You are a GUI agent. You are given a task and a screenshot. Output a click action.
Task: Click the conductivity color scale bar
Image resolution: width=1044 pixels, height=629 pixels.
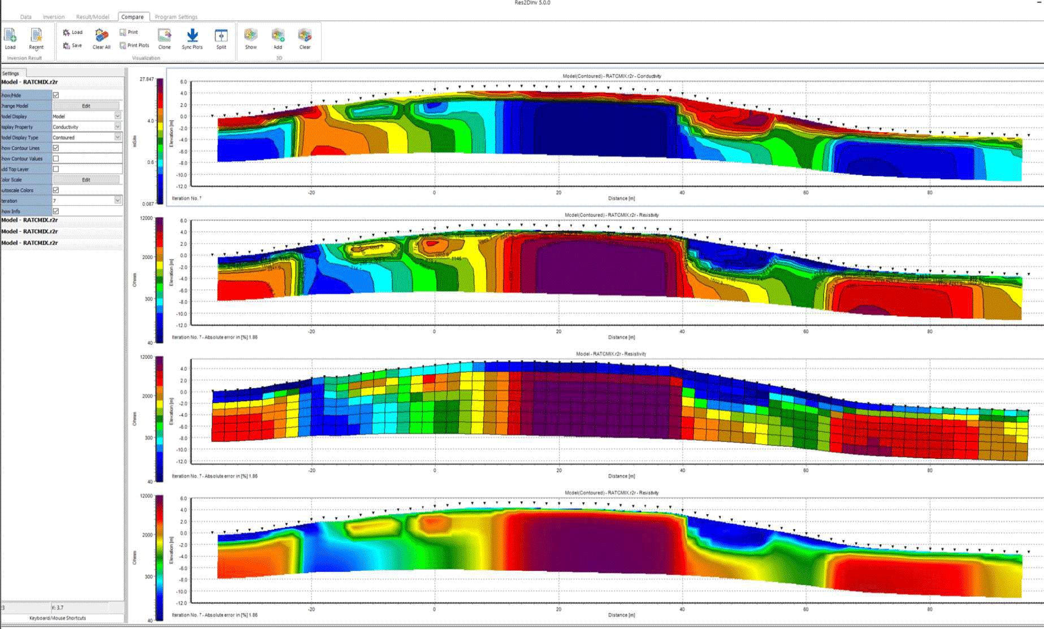tap(160, 141)
